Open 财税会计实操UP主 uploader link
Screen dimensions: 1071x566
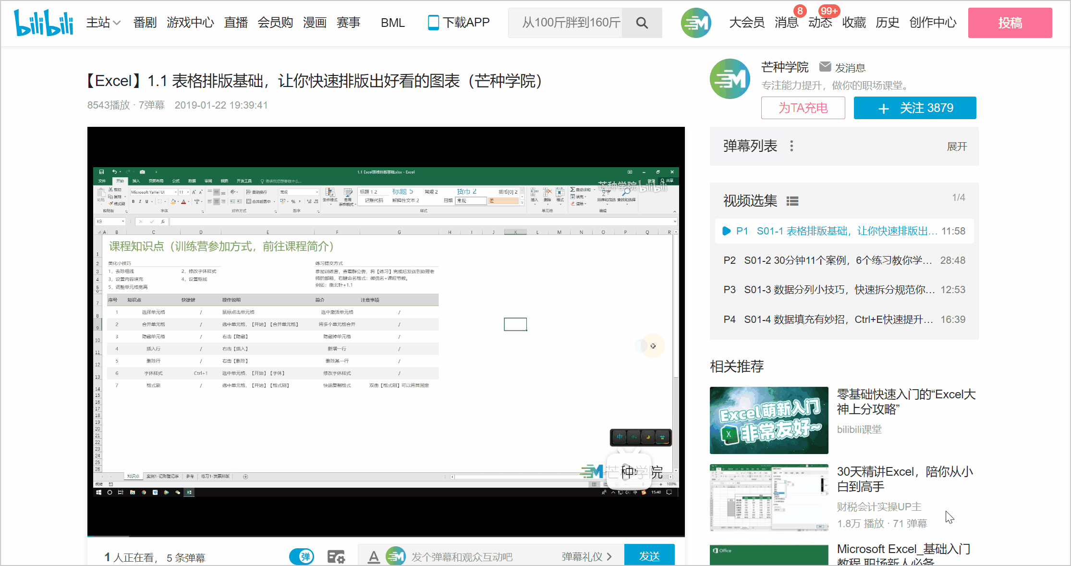[x=879, y=507]
